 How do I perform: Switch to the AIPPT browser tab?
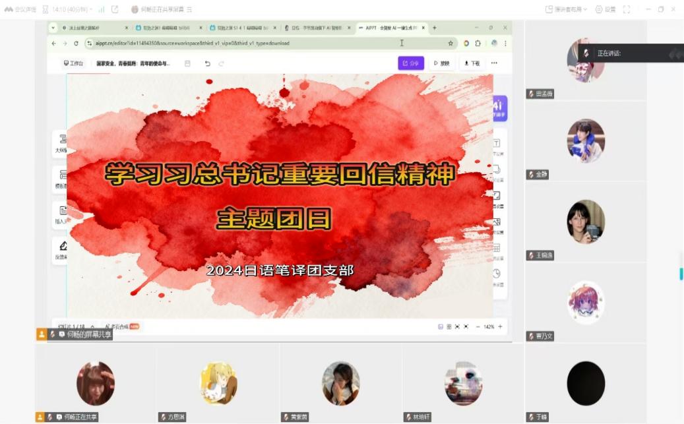coord(390,28)
